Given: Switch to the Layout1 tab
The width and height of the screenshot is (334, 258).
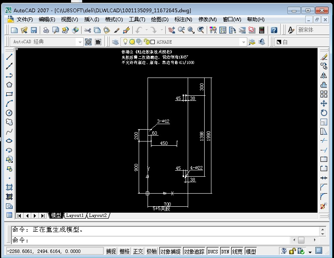Looking at the screenshot, I should point(75,215).
